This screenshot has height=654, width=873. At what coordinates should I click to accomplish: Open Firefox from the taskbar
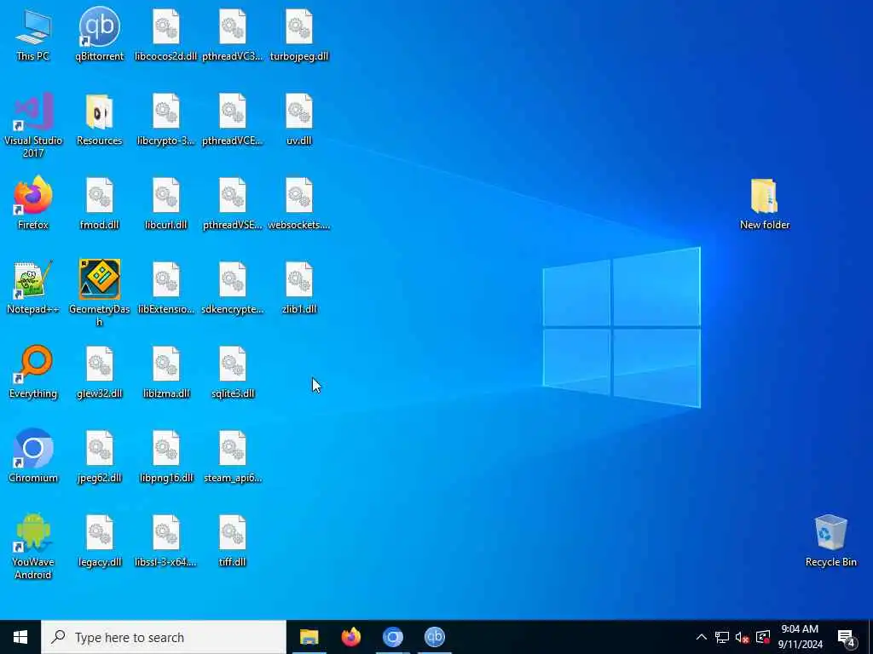(350, 637)
